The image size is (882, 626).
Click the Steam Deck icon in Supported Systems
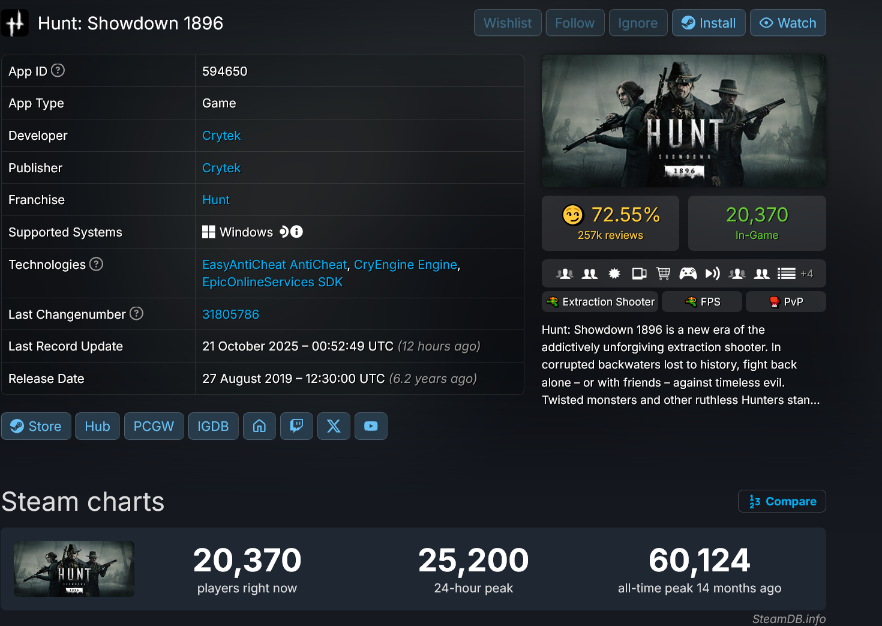[284, 232]
